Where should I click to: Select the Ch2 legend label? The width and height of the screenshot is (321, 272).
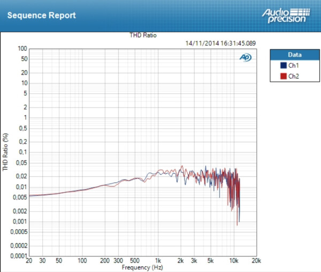[x=294, y=76]
